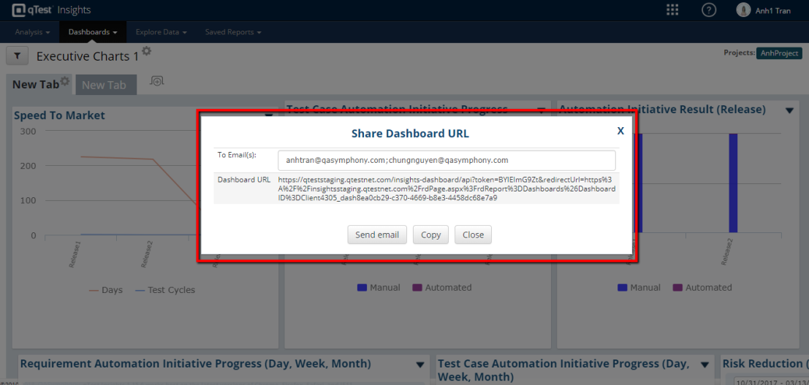The width and height of the screenshot is (809, 385).
Task: Open the filter funnel button
Action: [17, 56]
